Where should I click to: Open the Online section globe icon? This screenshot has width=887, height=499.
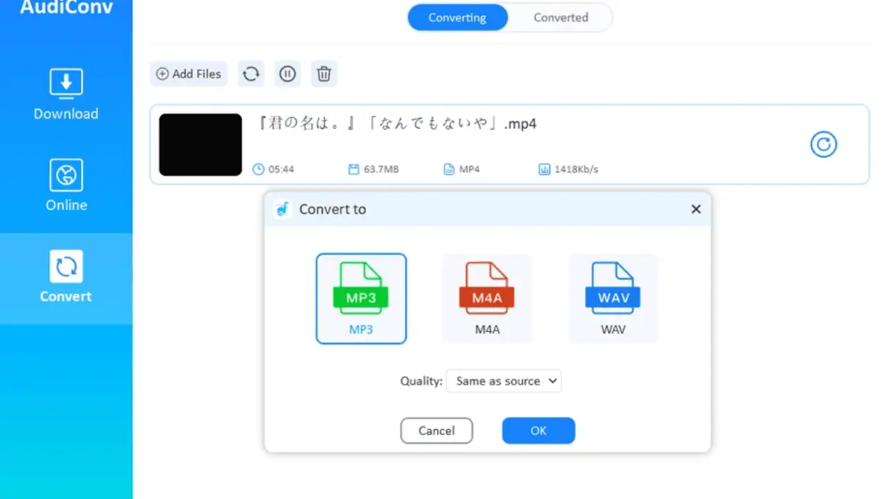(x=66, y=175)
